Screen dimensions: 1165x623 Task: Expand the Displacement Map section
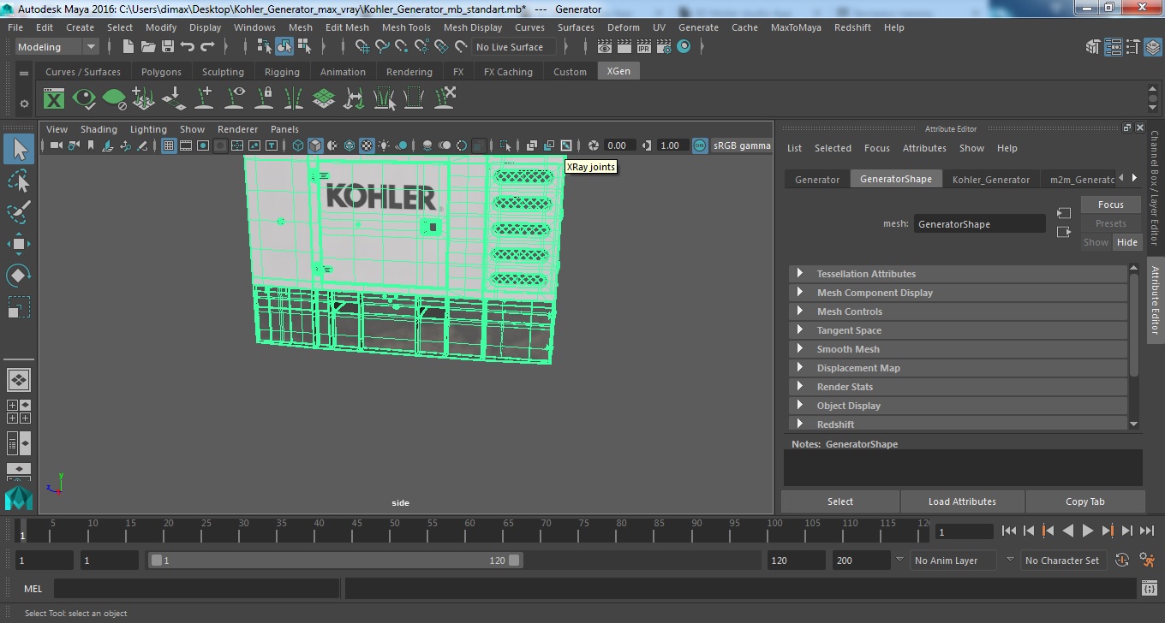[x=958, y=368]
